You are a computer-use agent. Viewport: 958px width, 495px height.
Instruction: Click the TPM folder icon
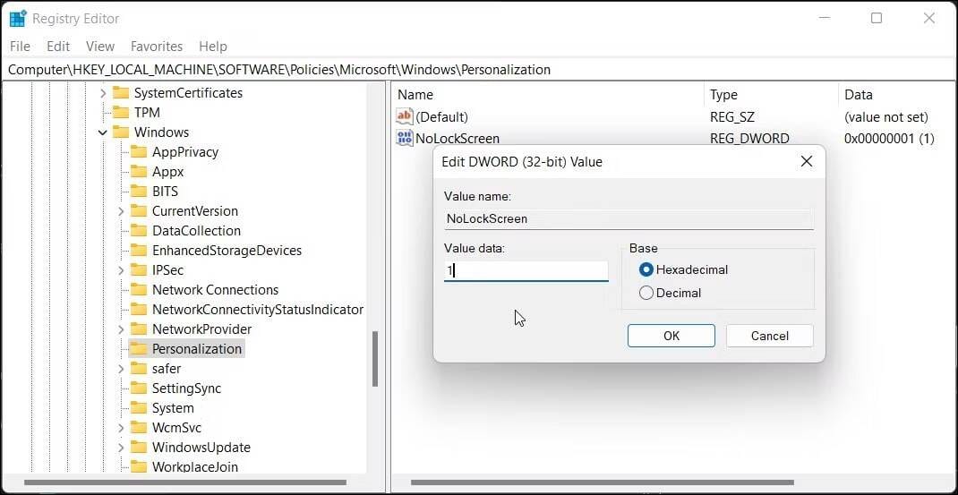121,113
